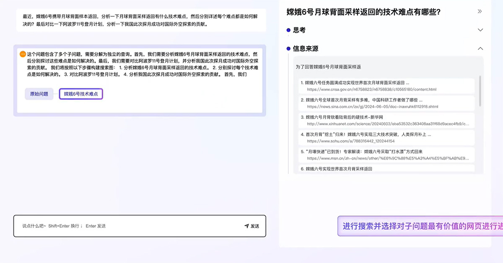503x263 pixels.
Task: Expand the 思考 section chevron
Action: 480,30
